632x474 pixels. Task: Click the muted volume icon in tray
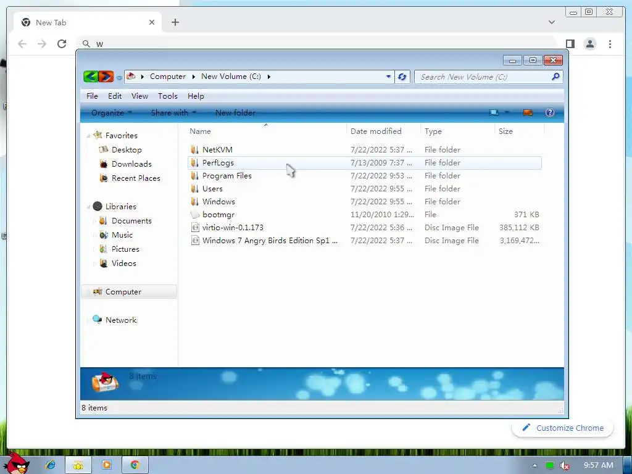coord(564,465)
